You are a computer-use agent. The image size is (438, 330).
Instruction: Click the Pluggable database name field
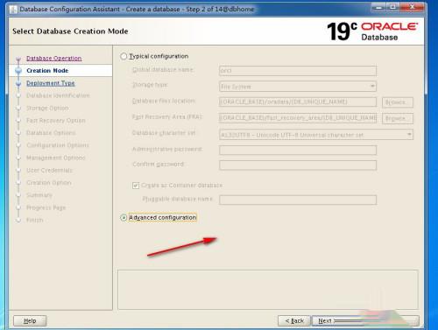pos(298,200)
